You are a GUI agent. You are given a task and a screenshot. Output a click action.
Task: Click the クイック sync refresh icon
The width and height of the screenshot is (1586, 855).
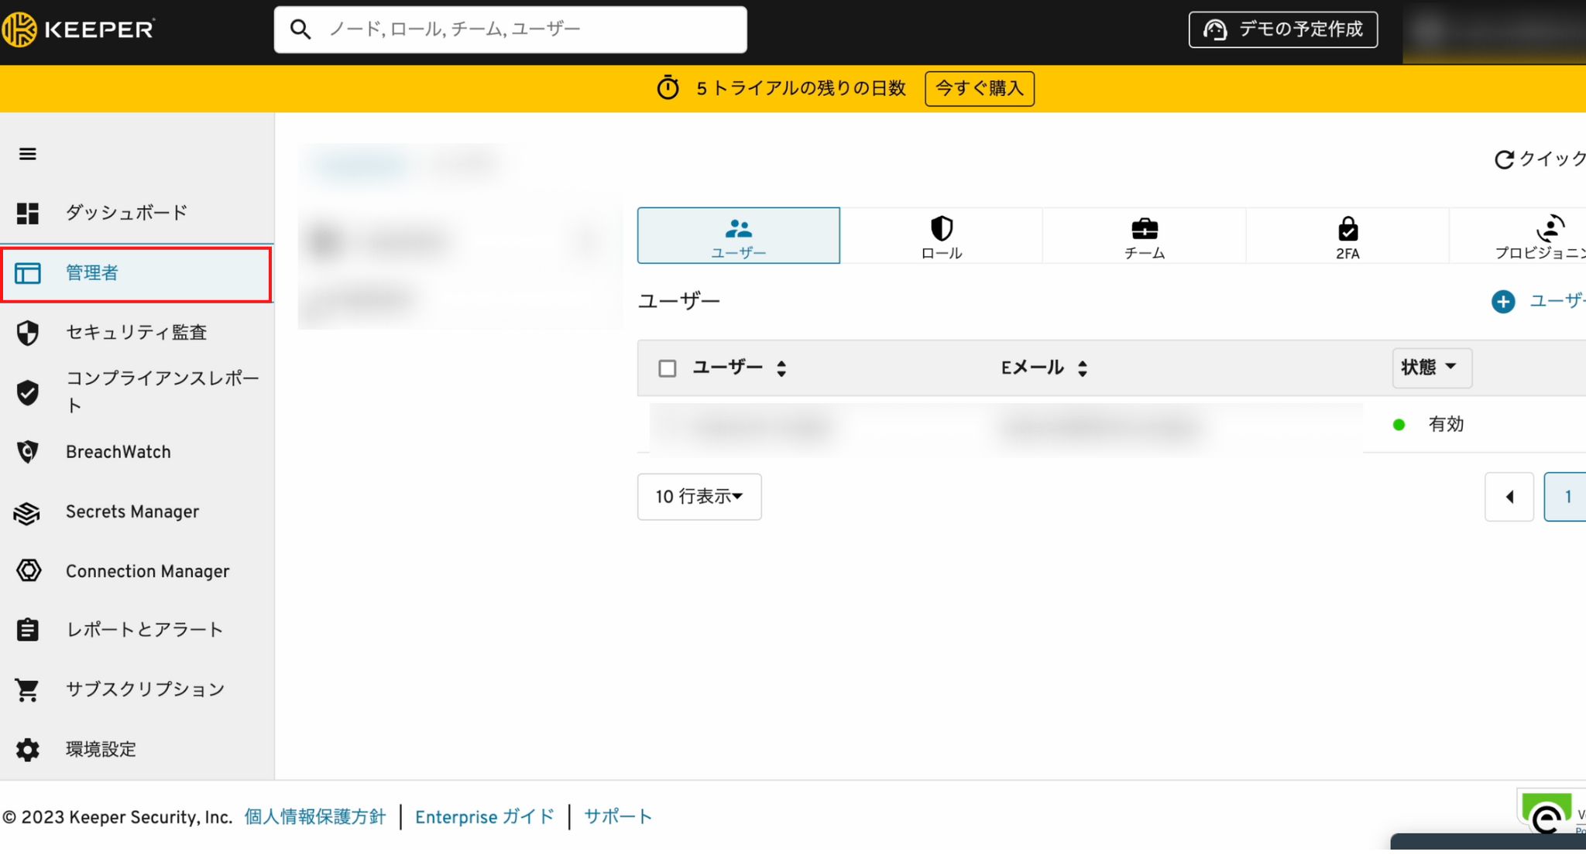pyautogui.click(x=1504, y=159)
